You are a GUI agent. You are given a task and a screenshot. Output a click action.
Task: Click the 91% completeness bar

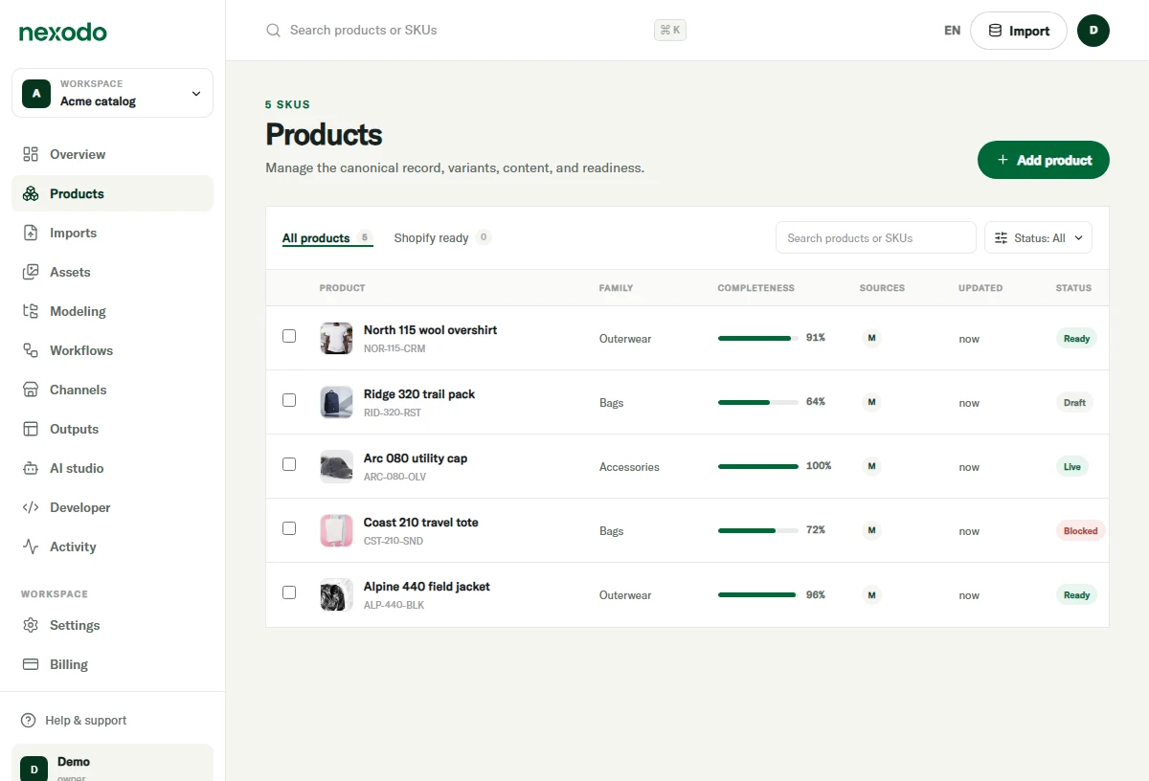coord(758,338)
